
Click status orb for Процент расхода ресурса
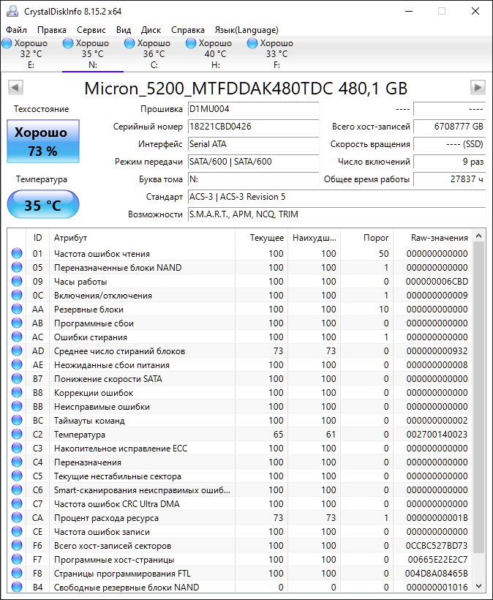17,517
